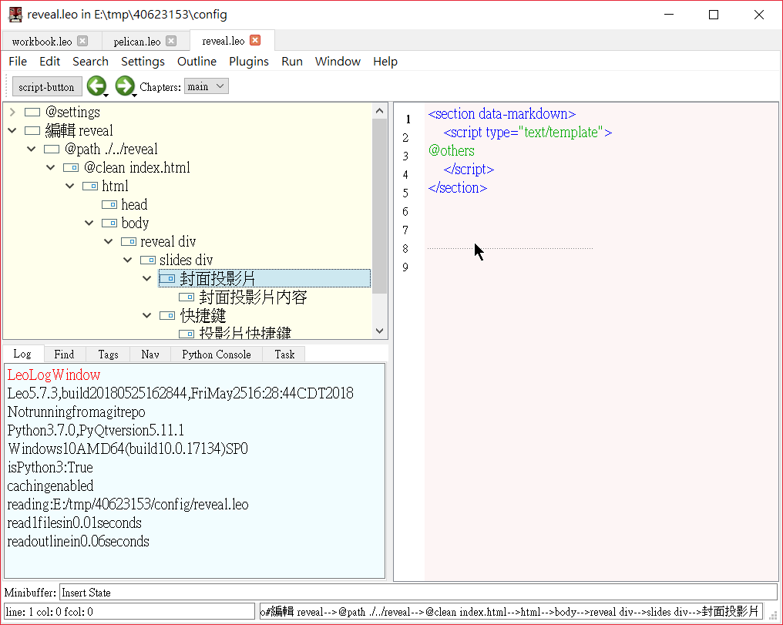Collapse the @path ./../reveal node
783x625 pixels.
point(32,150)
